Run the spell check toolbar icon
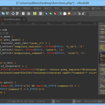 click(x=29, y=13)
